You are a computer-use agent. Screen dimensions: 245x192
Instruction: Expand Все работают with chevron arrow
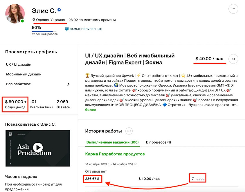69,84
